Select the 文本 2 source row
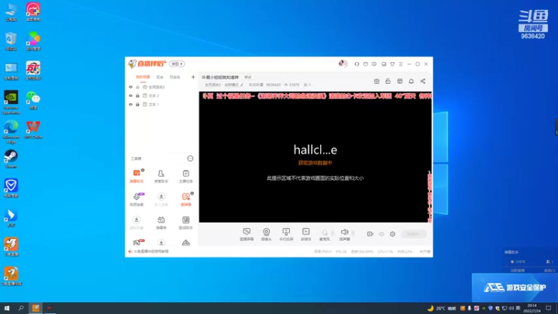558x314 pixels. click(x=162, y=96)
